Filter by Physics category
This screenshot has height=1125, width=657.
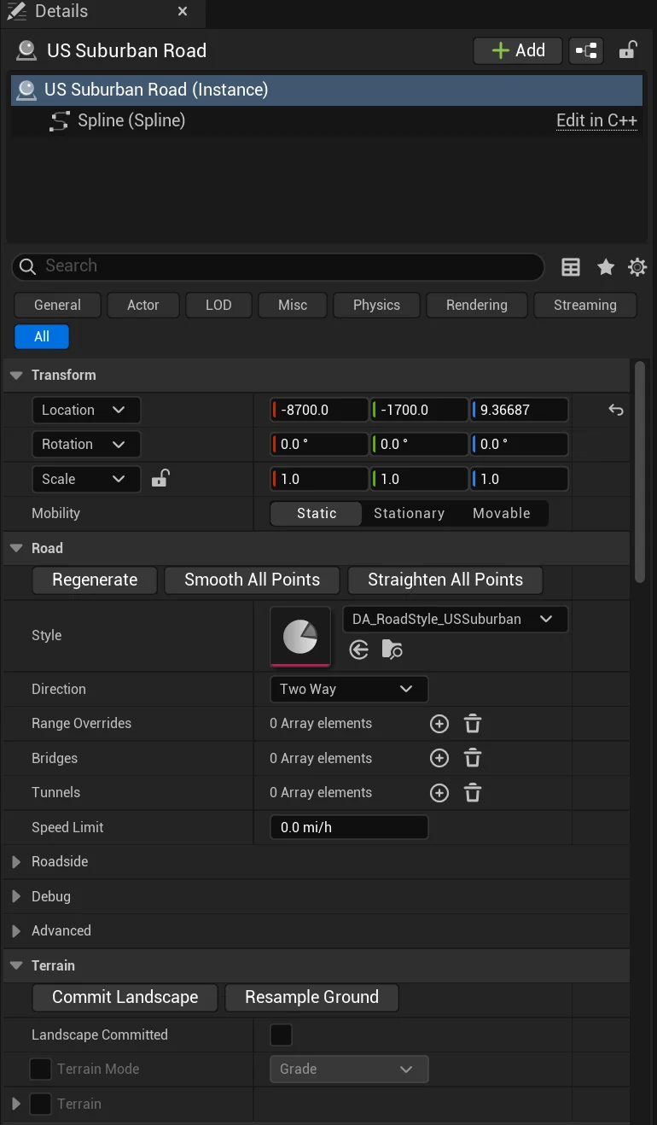(376, 305)
